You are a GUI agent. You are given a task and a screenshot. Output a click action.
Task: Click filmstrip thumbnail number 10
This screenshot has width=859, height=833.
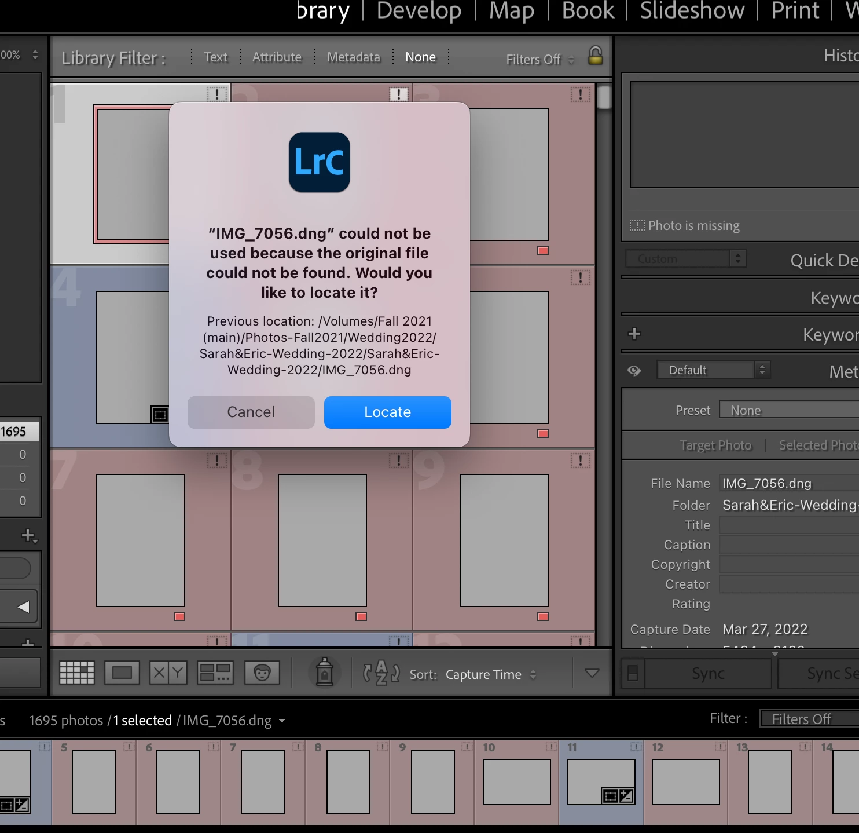[516, 782]
